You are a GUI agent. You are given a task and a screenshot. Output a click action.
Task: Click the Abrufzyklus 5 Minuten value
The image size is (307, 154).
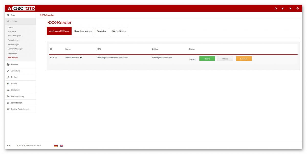[x=168, y=58]
